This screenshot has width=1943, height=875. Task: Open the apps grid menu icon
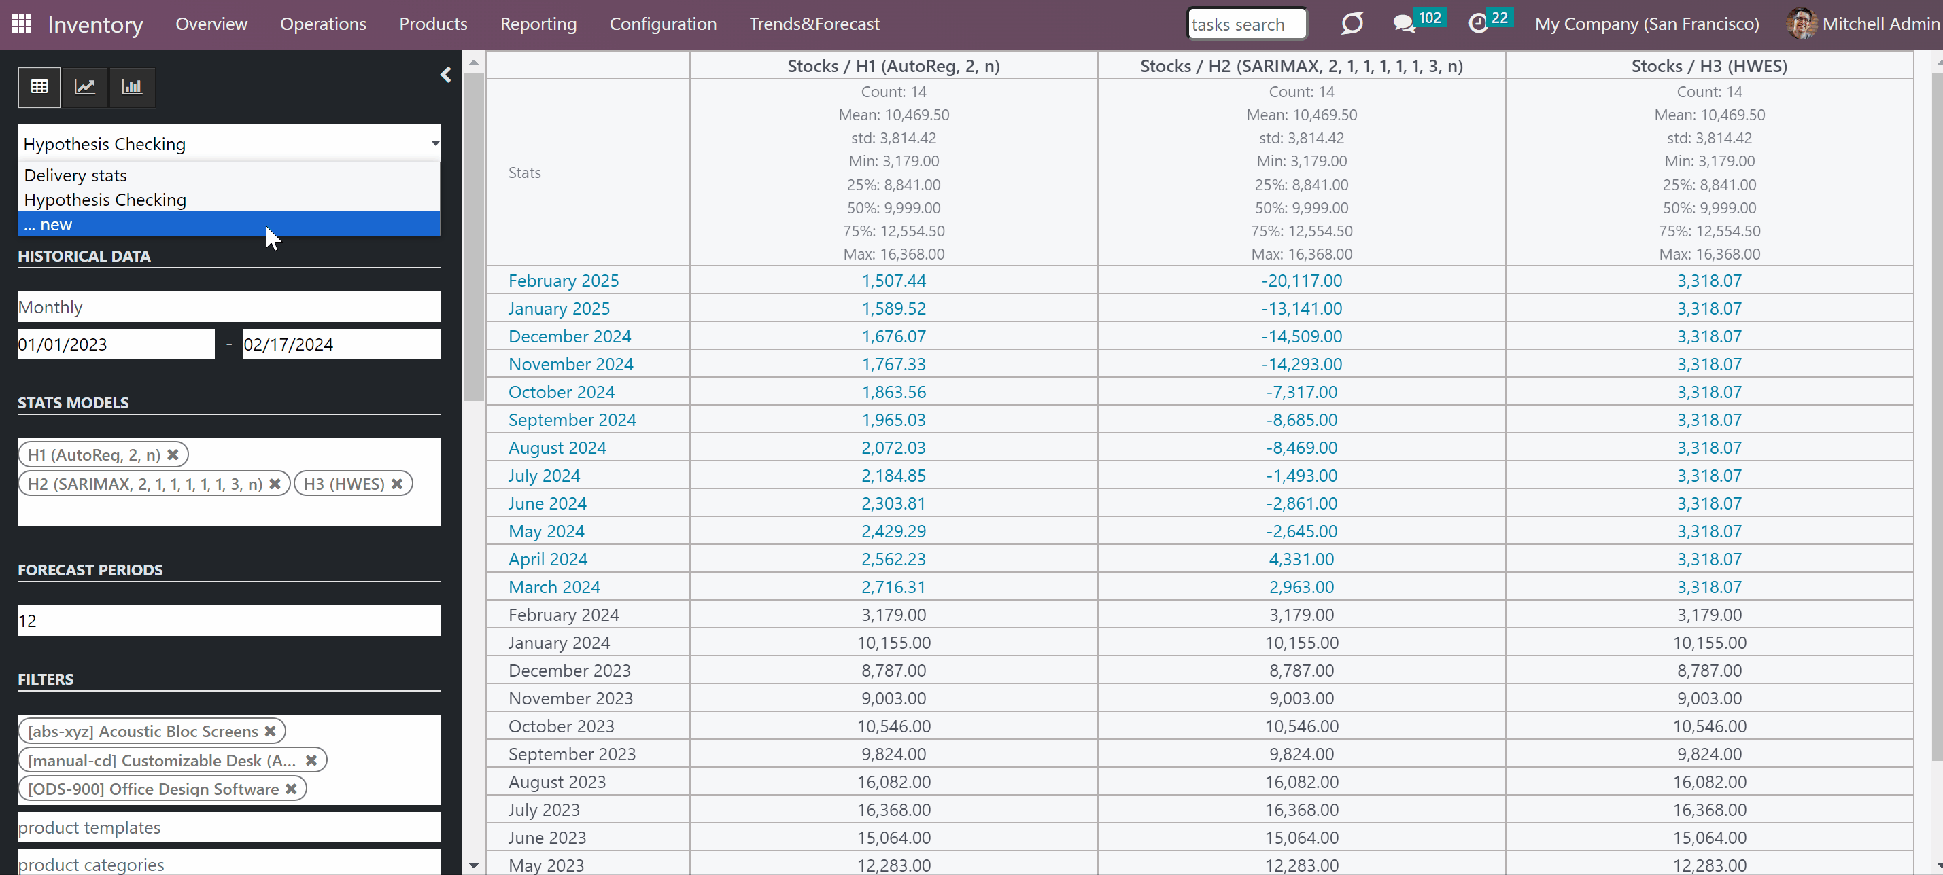22,23
